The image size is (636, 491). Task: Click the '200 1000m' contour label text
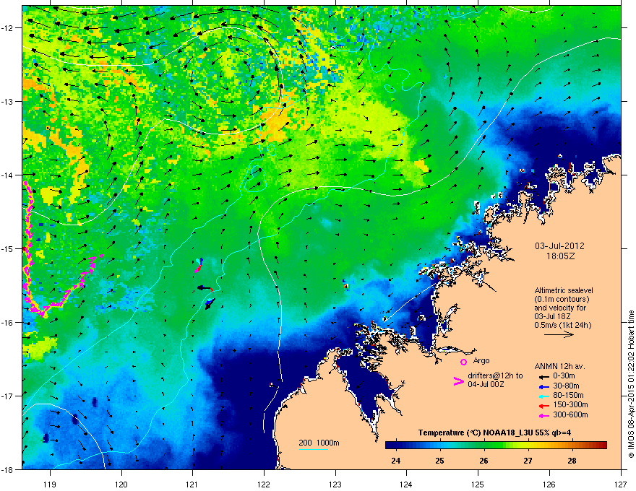319,443
